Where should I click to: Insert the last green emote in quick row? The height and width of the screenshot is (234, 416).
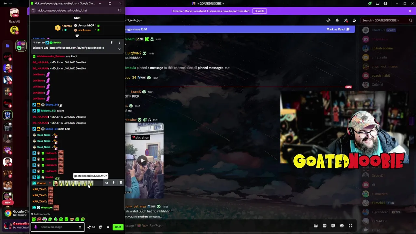pyautogui.click(x=83, y=219)
